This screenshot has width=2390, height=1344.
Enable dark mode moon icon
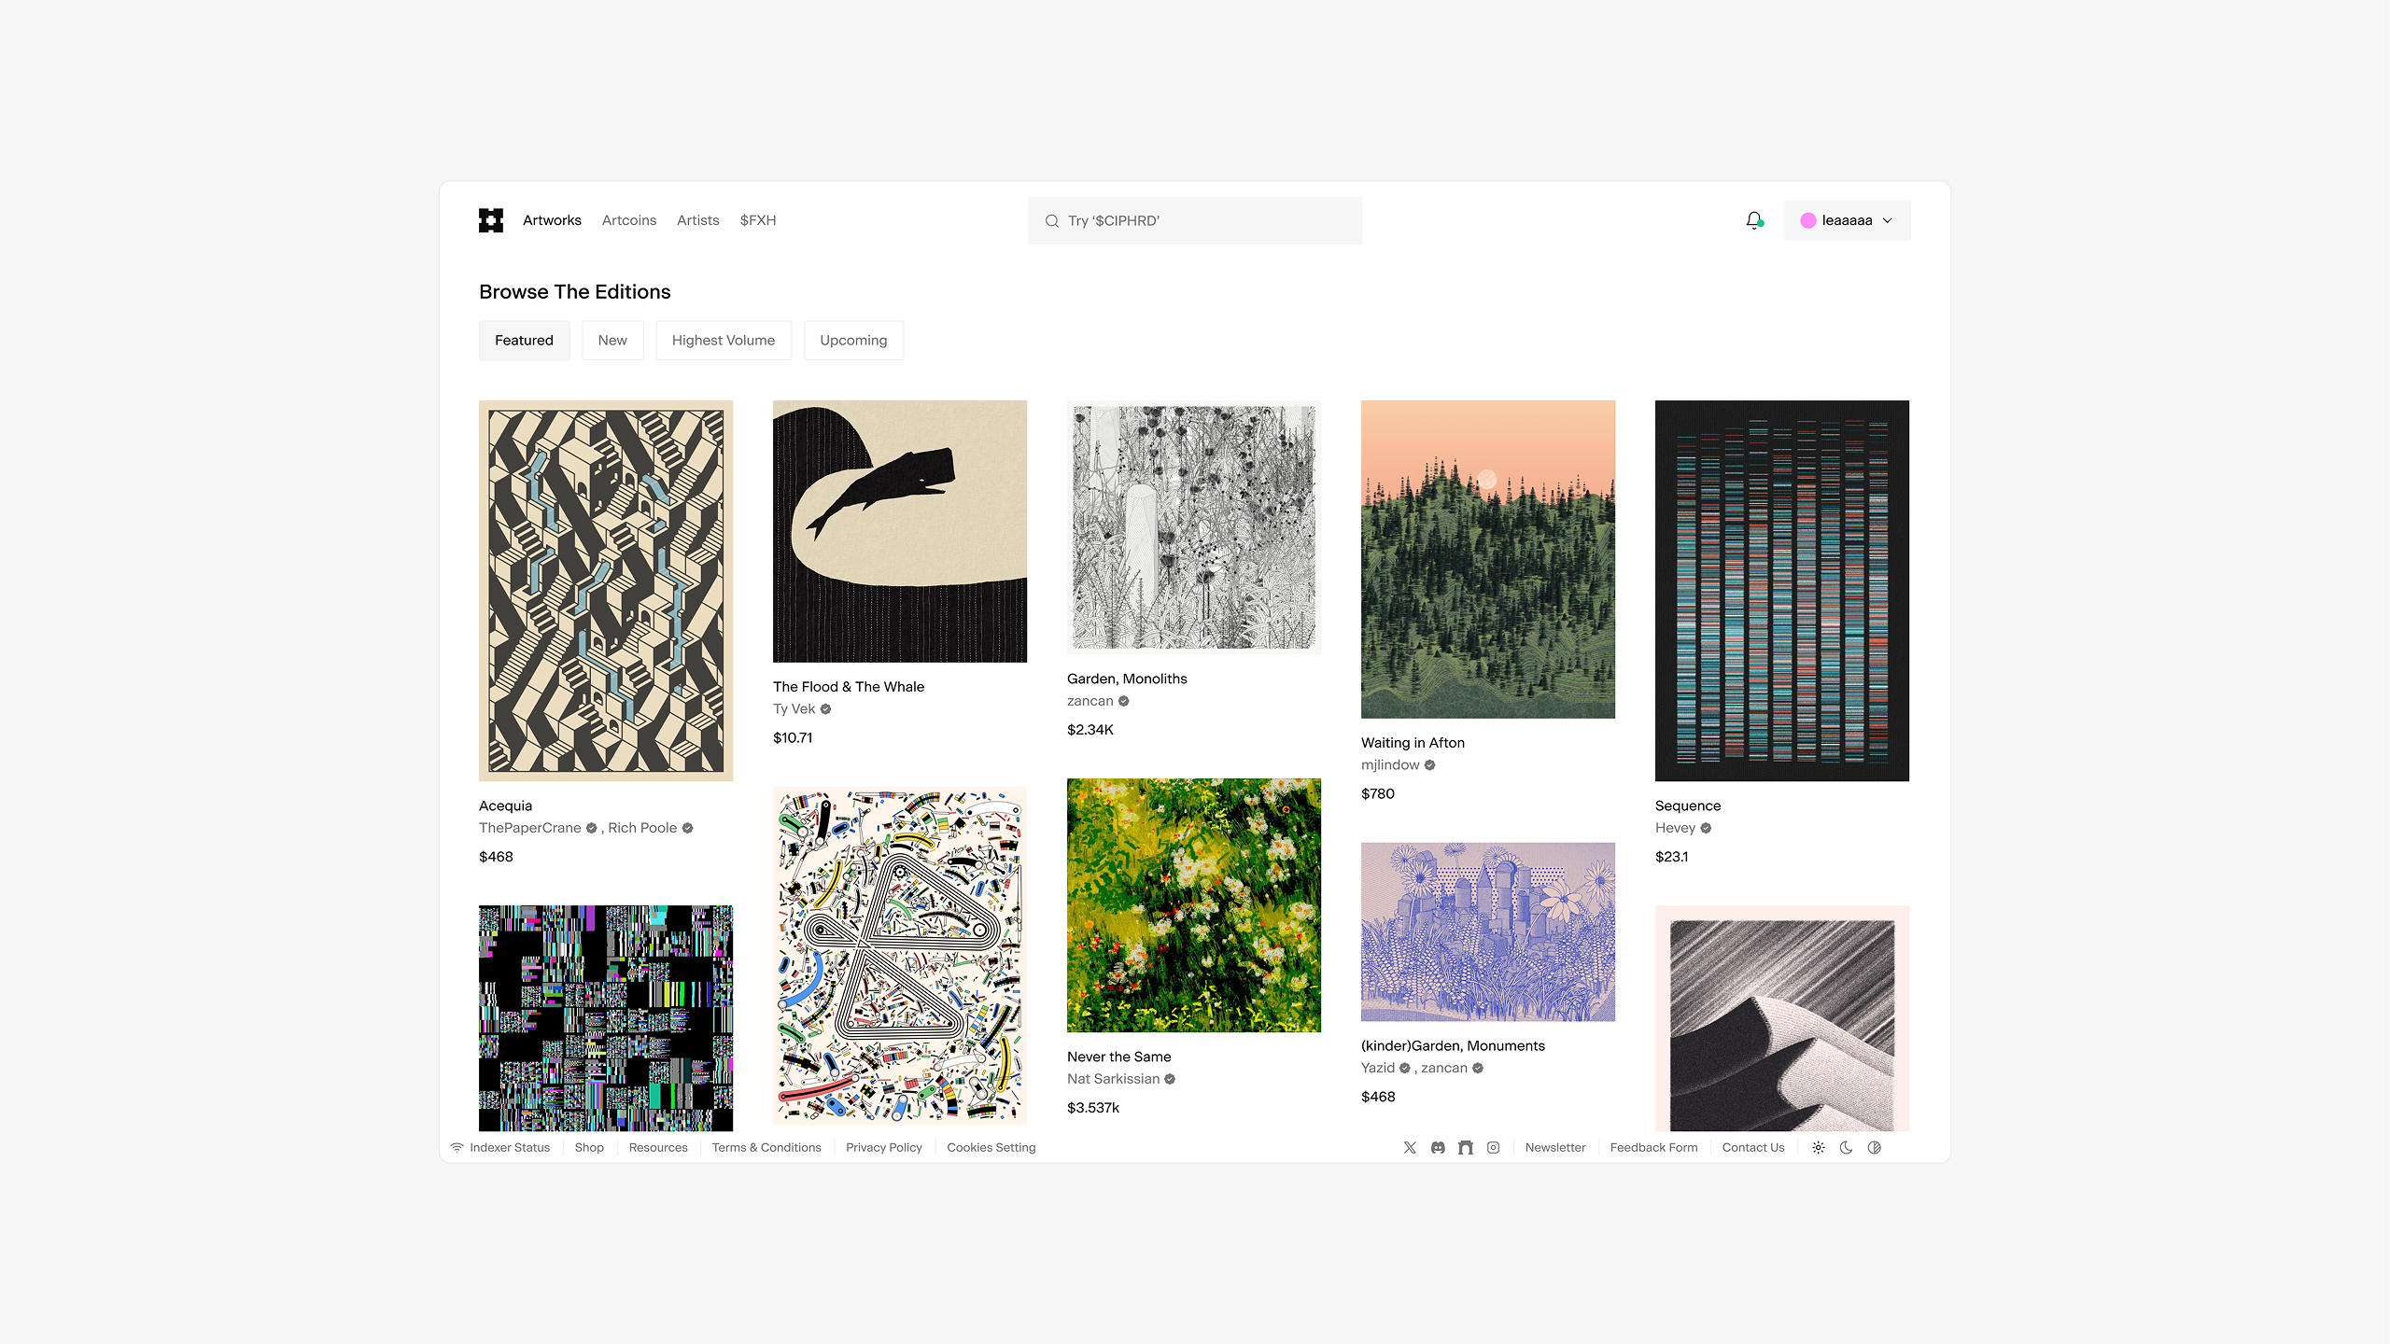click(1846, 1148)
